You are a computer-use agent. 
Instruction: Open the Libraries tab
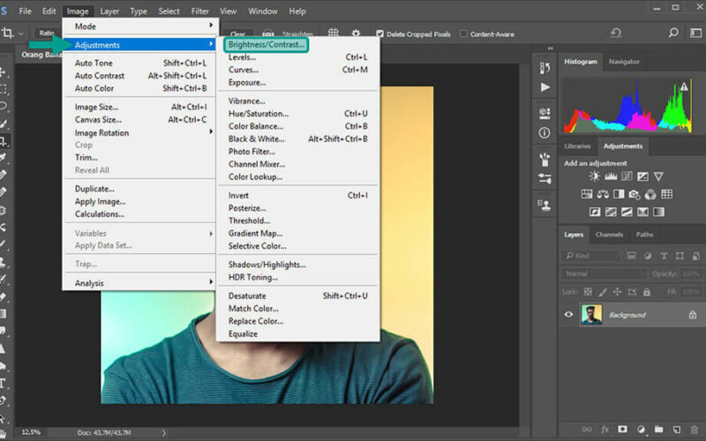click(577, 146)
